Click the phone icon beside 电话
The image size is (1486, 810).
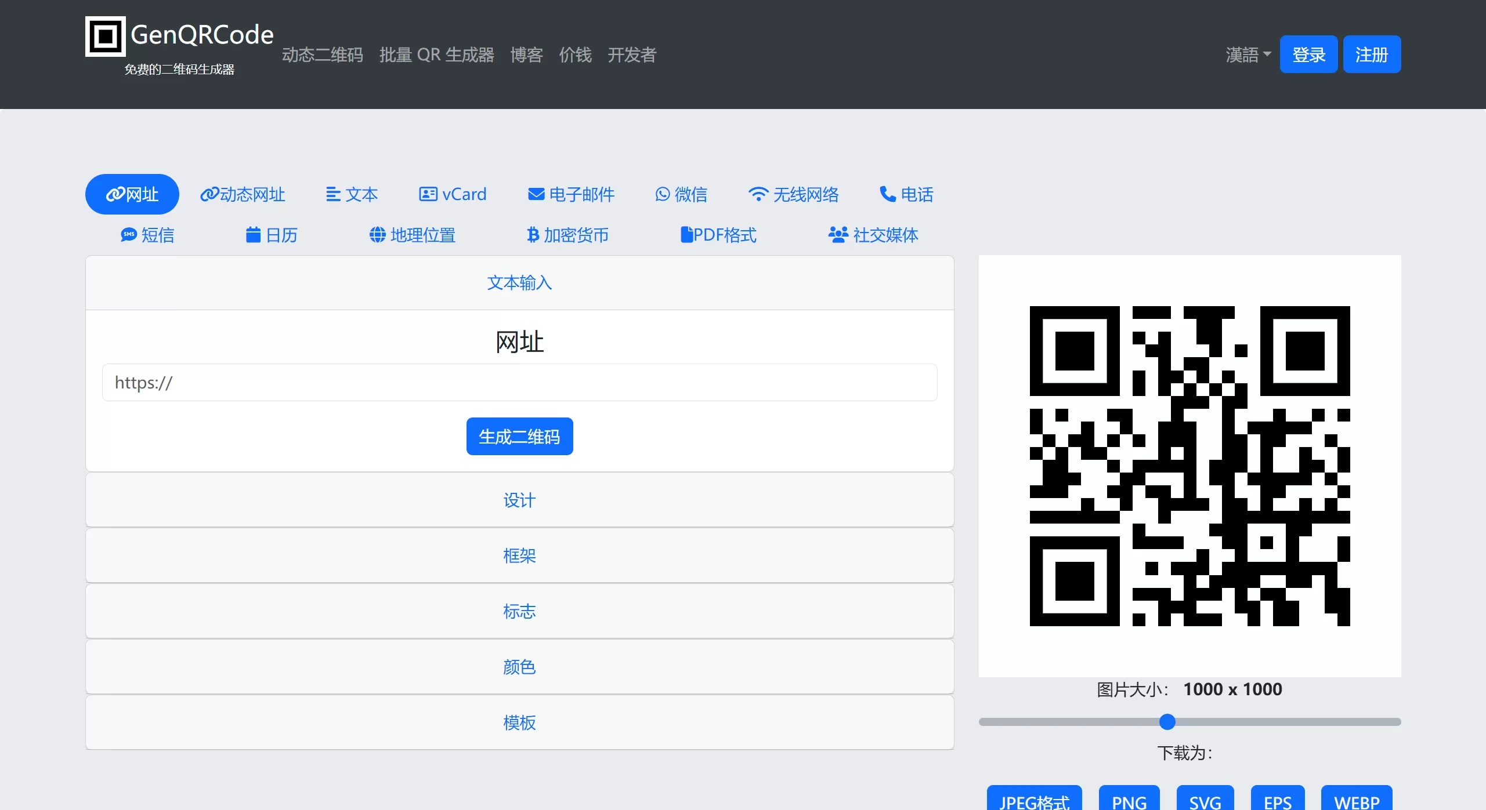pos(888,194)
